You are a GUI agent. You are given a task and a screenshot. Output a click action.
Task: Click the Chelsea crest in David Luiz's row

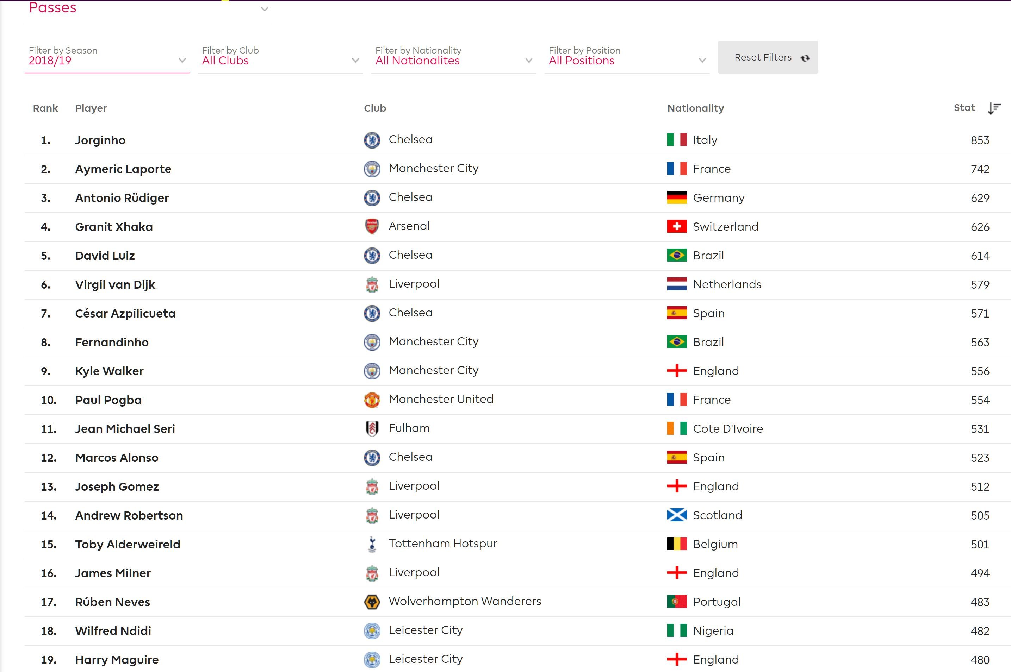tap(372, 256)
